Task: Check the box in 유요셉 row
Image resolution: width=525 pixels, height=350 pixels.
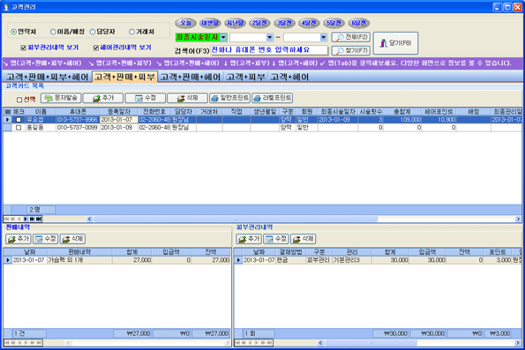Action: coord(19,119)
